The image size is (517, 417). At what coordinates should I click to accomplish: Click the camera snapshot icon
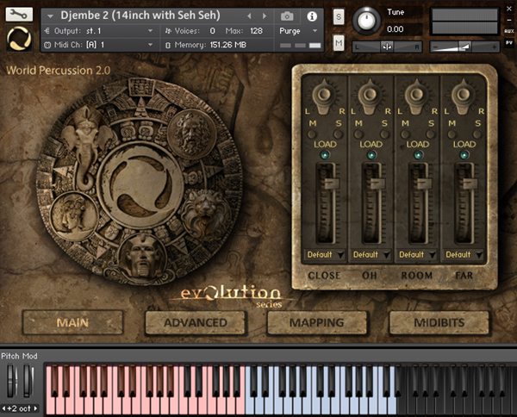pyautogui.click(x=287, y=16)
